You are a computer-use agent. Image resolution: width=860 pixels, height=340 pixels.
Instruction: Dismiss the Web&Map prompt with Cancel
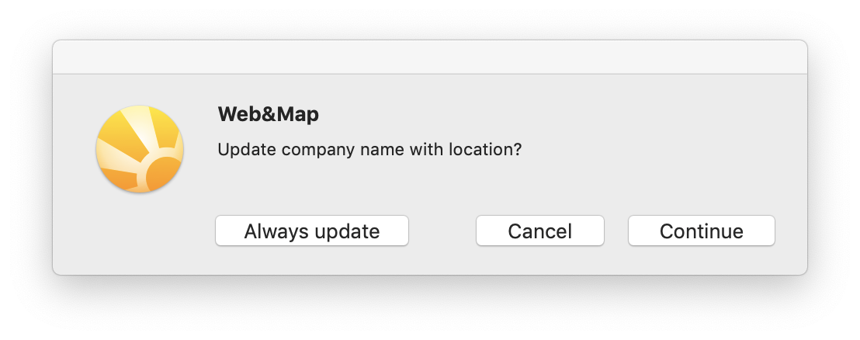click(539, 231)
